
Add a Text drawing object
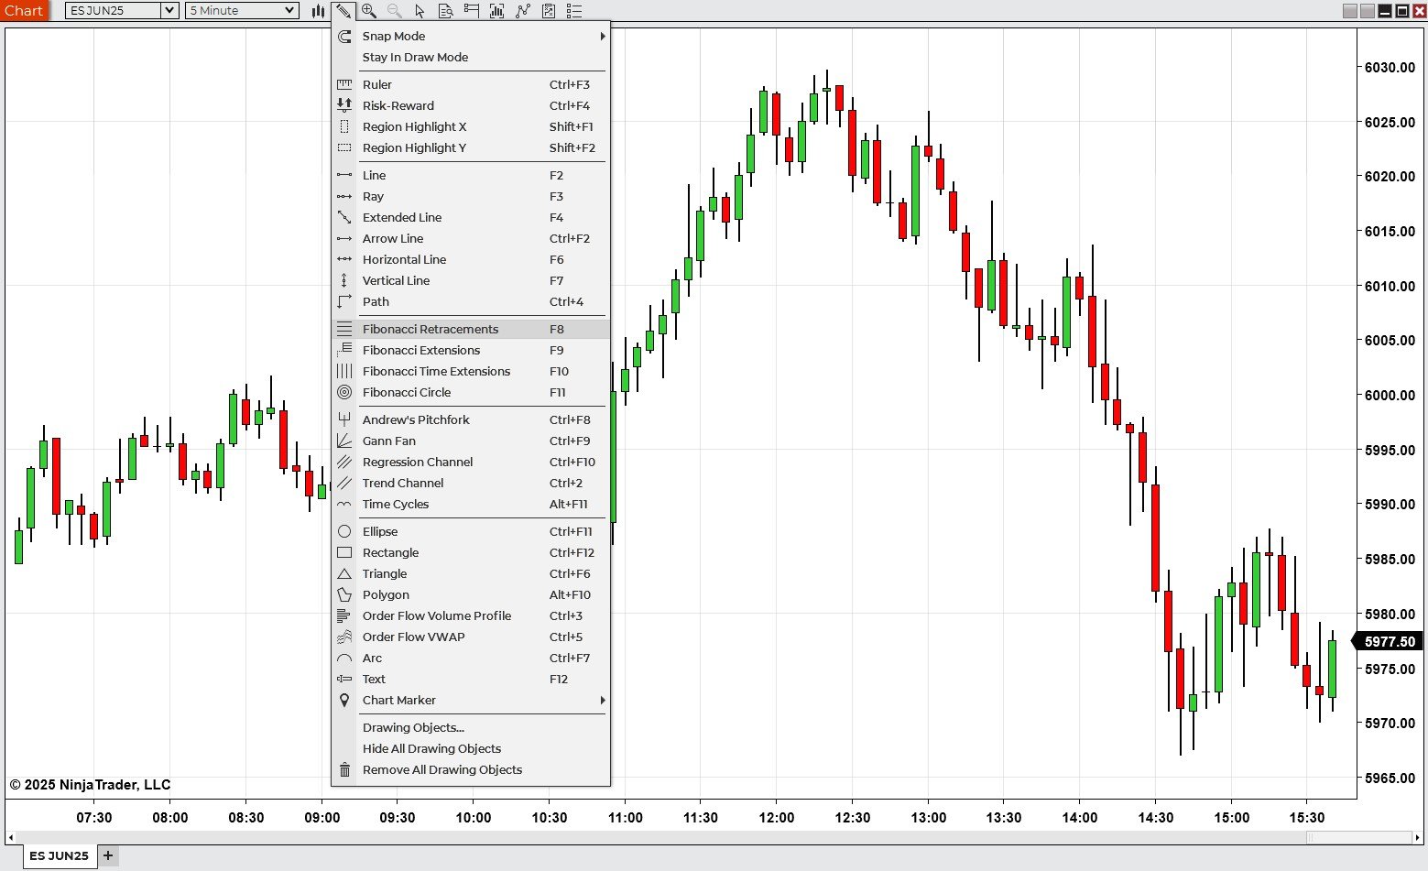[x=471, y=679]
